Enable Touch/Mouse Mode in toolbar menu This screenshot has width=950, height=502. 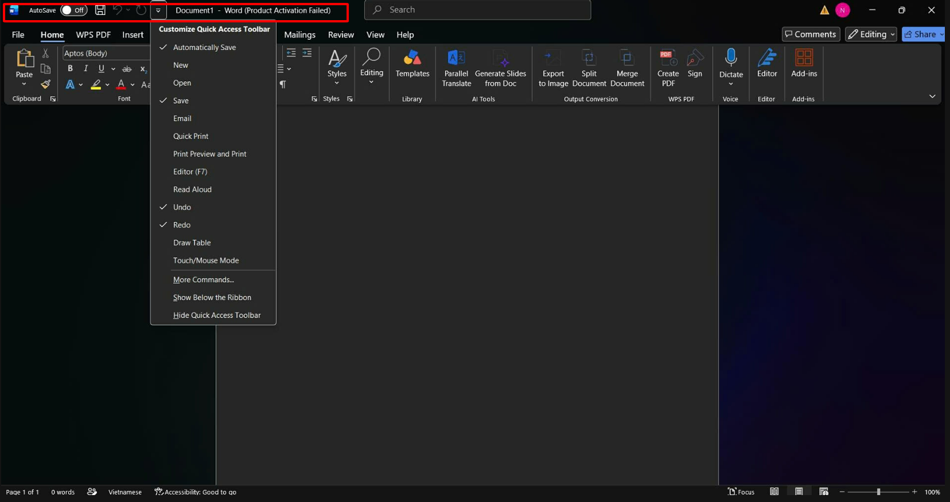point(213,261)
